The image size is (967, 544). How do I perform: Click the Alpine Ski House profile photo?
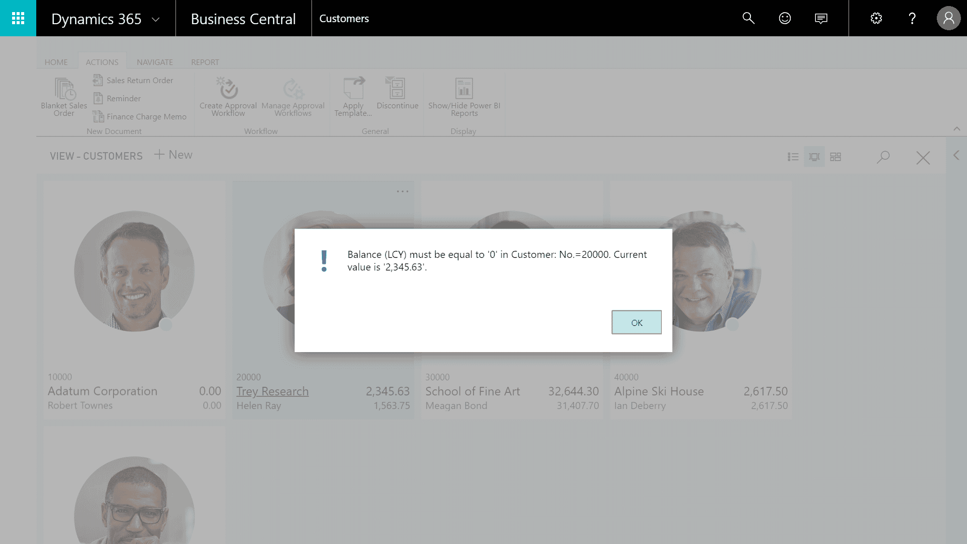point(716,271)
